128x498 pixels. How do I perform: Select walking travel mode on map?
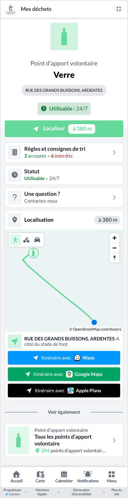coord(15,240)
